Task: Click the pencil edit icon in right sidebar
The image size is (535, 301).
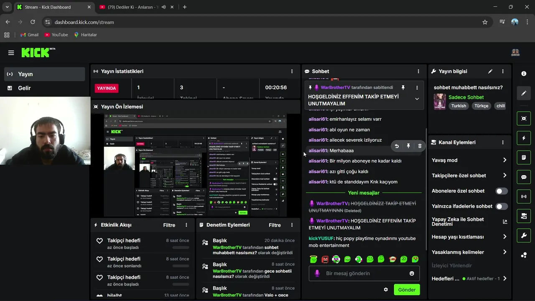Action: [x=524, y=93]
